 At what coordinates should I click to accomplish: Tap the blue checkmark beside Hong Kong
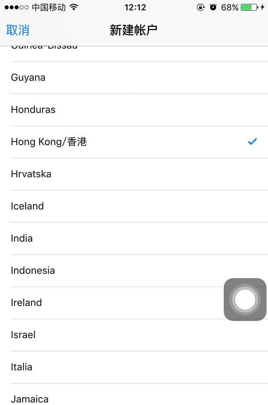(x=252, y=142)
